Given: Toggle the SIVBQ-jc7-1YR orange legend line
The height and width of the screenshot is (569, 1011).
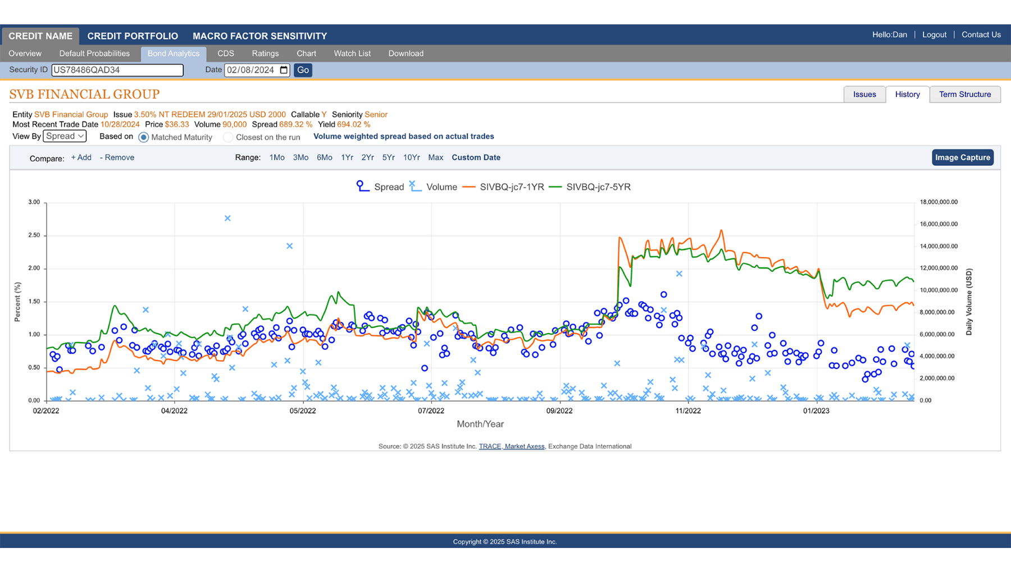Looking at the screenshot, I should [469, 187].
